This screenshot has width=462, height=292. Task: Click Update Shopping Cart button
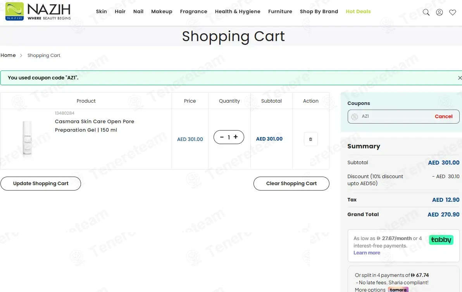tap(41, 184)
